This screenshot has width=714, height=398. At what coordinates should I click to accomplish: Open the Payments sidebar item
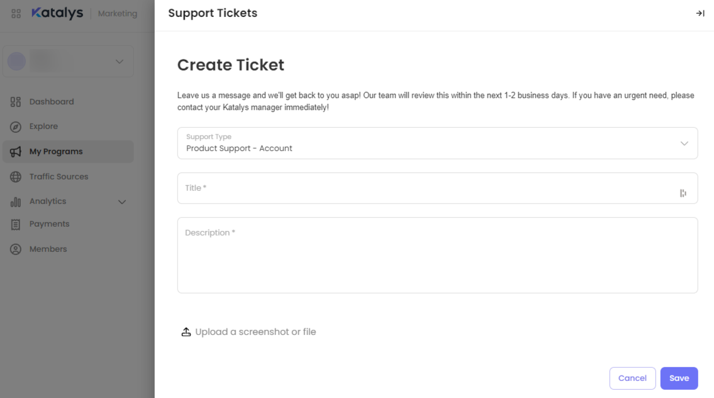point(49,224)
